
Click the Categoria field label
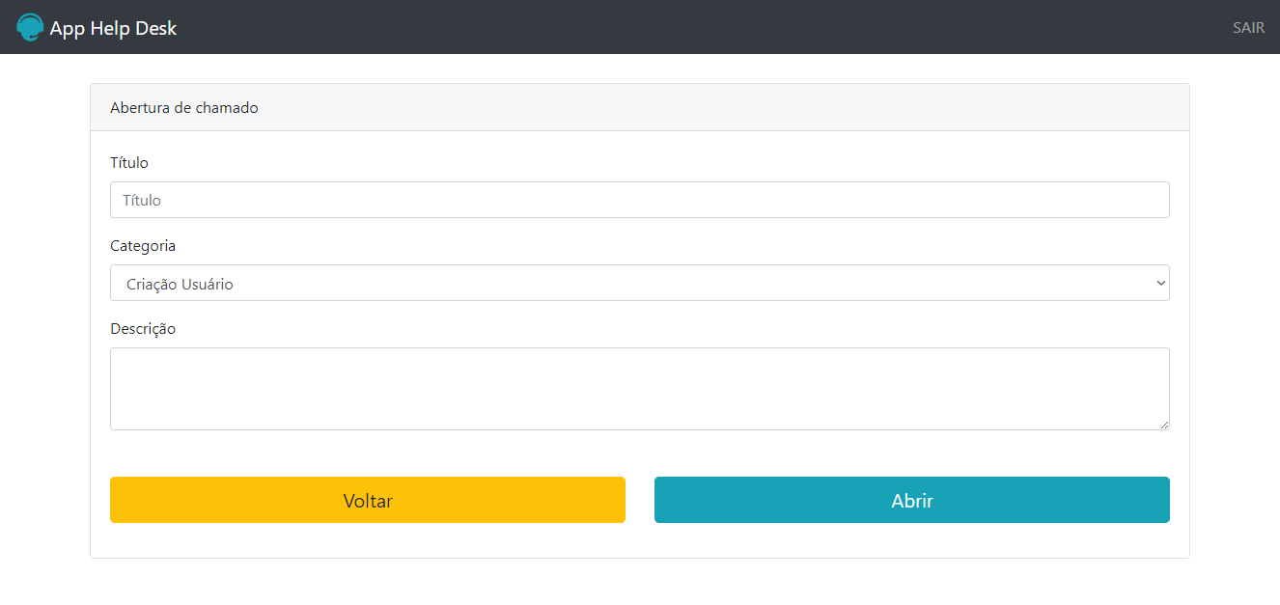(143, 246)
